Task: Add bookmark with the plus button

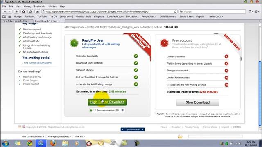Action: (x=16, y=11)
